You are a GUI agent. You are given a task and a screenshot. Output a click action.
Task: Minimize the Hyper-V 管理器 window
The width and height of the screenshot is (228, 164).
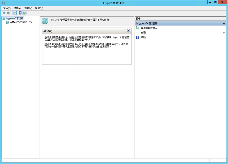pos(210,2)
